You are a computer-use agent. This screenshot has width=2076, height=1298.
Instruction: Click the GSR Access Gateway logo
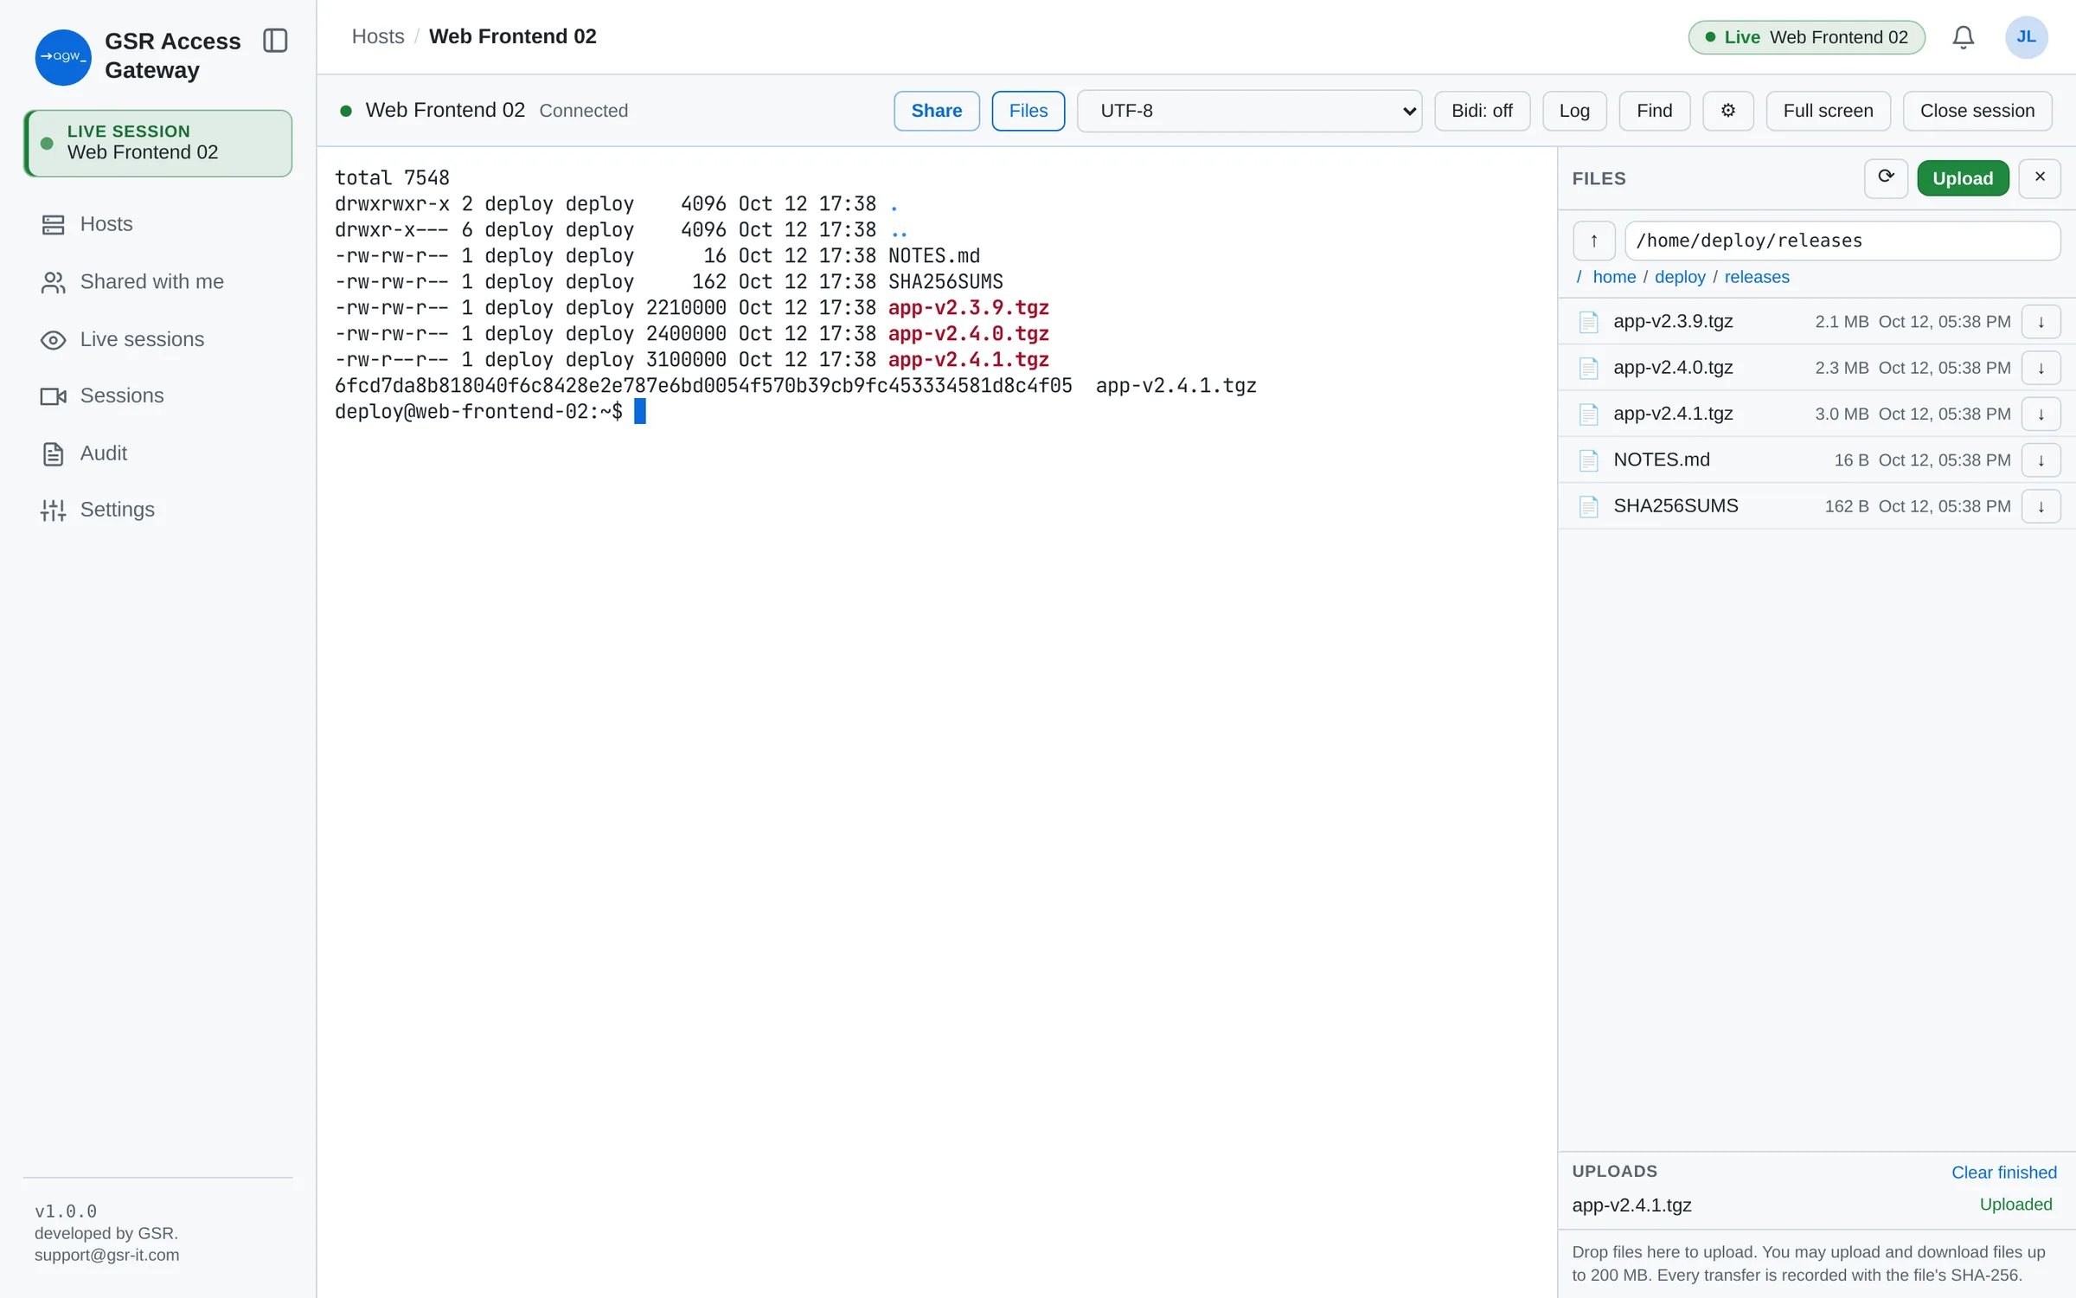coord(62,56)
